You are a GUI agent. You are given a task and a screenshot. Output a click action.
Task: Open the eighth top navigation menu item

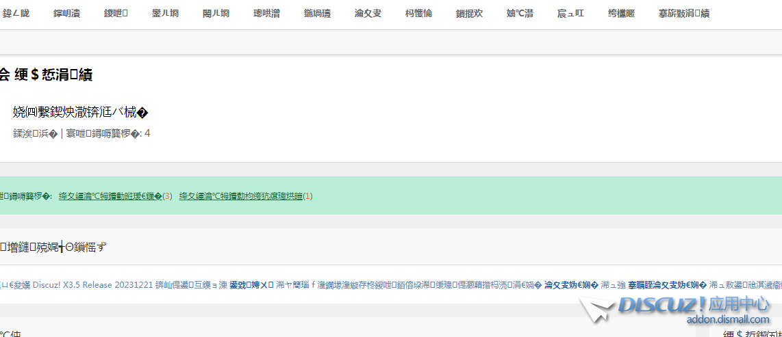pyautogui.click(x=368, y=14)
